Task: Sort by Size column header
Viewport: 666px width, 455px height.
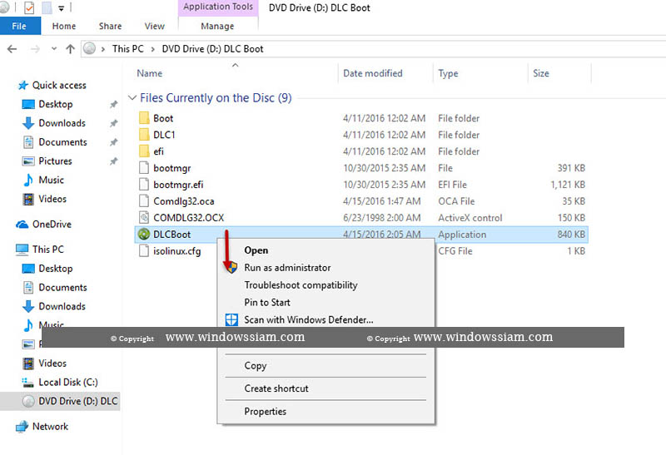Action: [541, 73]
